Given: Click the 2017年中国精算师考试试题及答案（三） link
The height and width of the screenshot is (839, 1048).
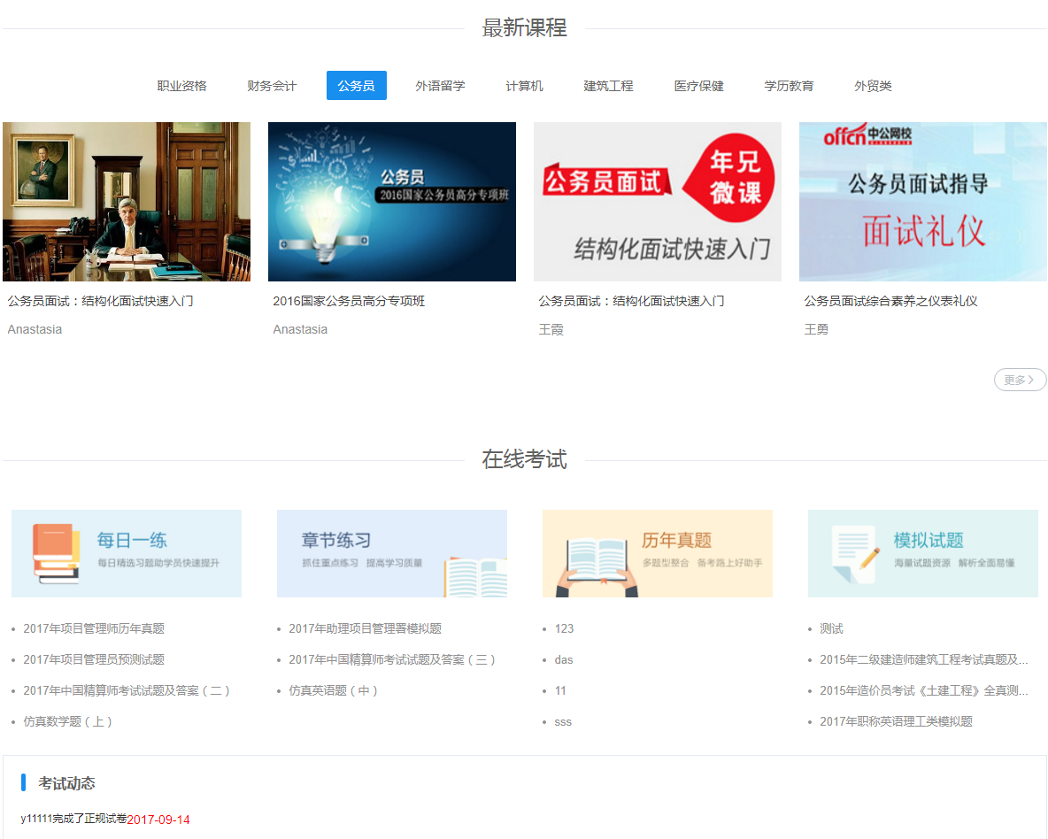Looking at the screenshot, I should click(x=392, y=659).
